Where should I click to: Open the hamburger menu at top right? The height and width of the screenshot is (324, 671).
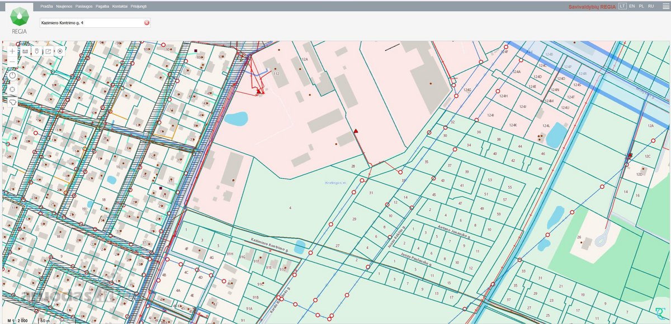665,6
